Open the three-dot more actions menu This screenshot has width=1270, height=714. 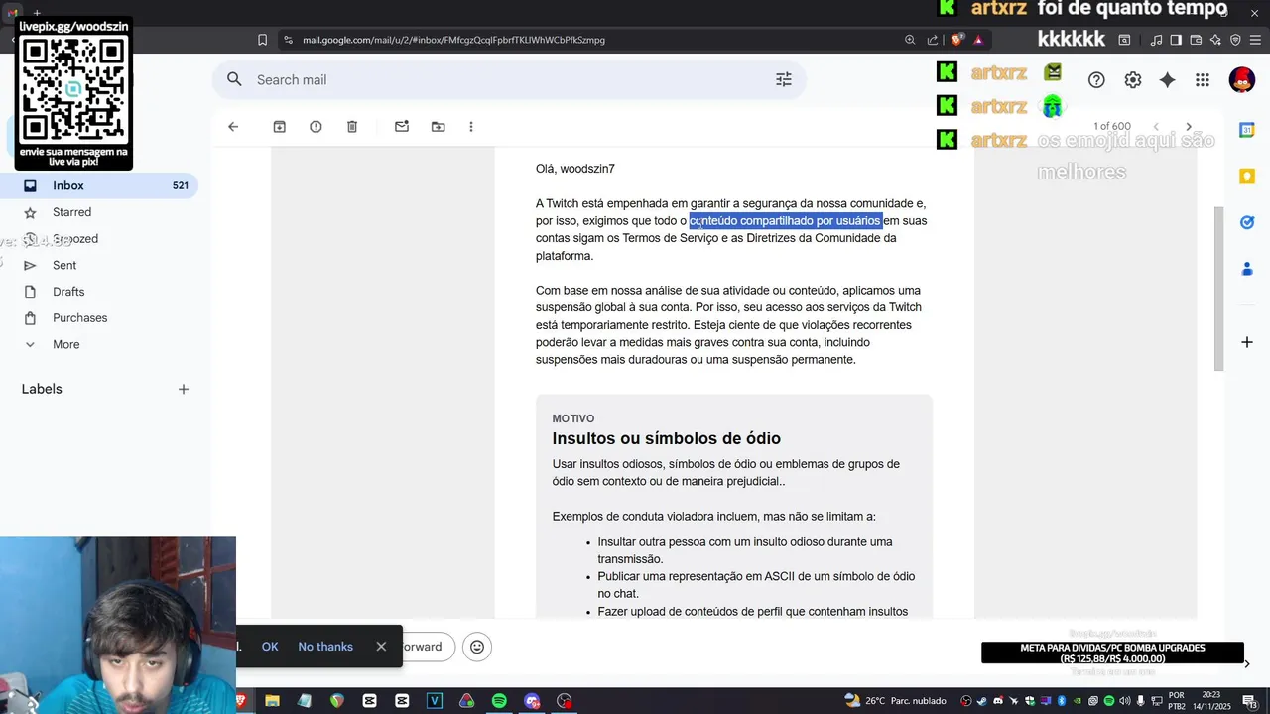tap(471, 127)
